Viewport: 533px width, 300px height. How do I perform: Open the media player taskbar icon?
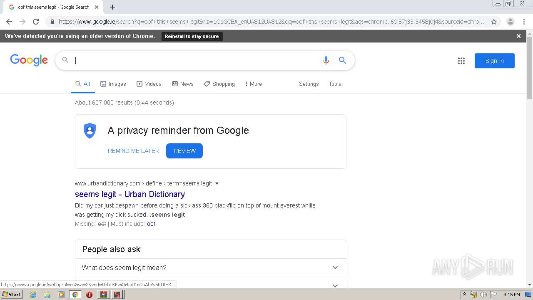tap(61, 295)
